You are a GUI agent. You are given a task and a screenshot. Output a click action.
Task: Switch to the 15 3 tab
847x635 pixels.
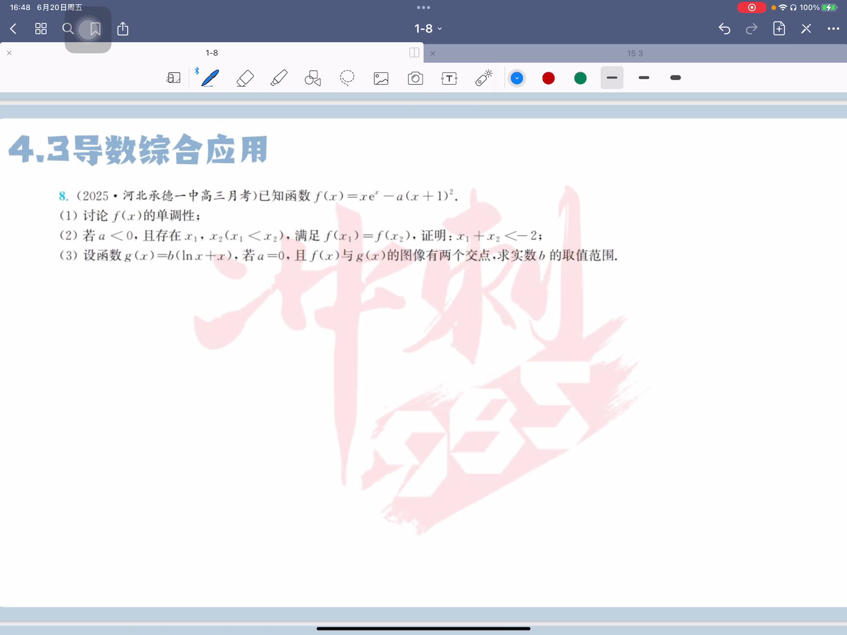coord(635,54)
